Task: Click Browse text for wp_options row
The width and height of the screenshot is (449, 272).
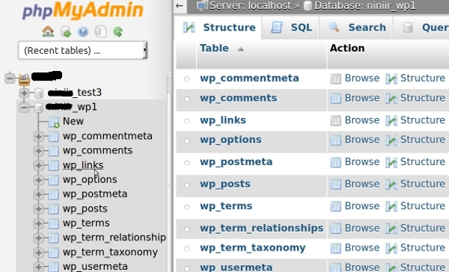Action: coord(362,140)
